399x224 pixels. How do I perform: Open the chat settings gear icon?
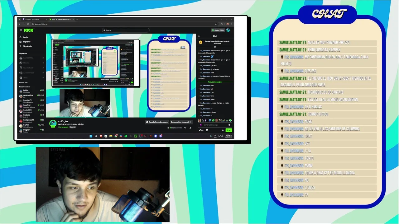pyautogui.click(x=223, y=130)
